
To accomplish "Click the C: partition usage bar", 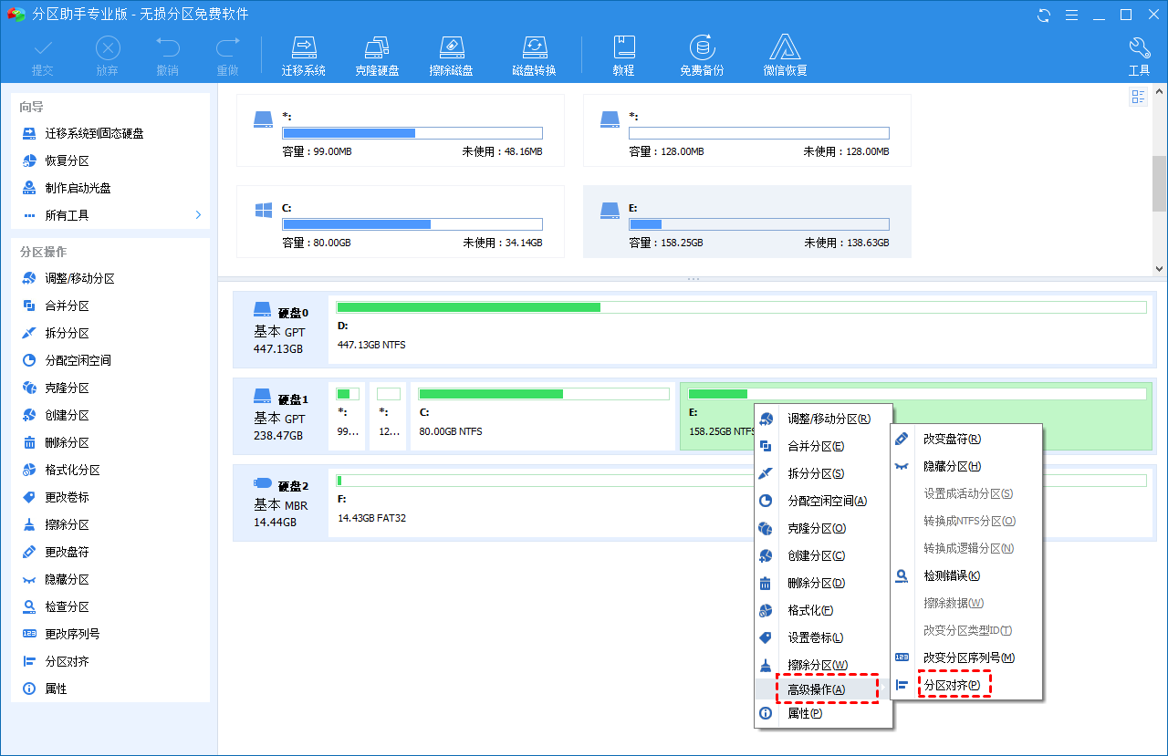I will [x=412, y=224].
